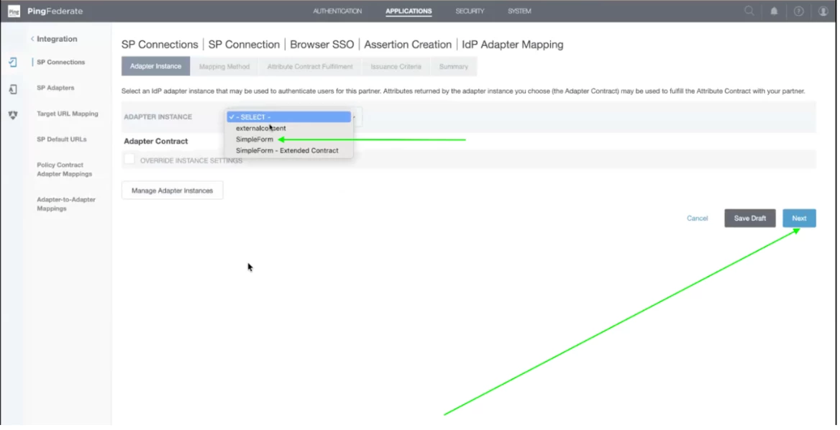The width and height of the screenshot is (840, 430).
Task: Click Assertion Creation breadcrumb heading
Action: [408, 45]
